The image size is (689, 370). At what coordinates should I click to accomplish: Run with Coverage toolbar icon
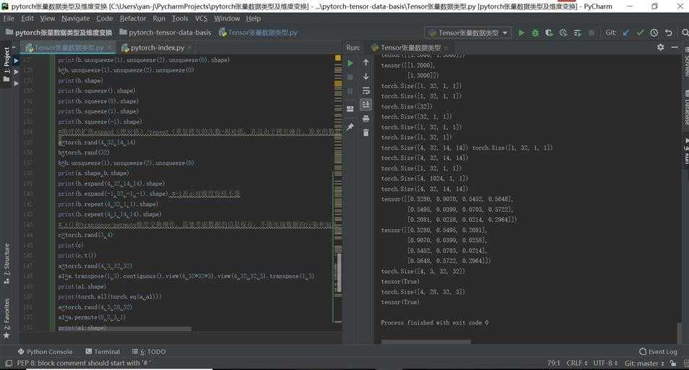coord(549,33)
